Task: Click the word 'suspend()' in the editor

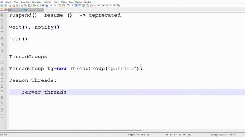Action: [x=23, y=15]
